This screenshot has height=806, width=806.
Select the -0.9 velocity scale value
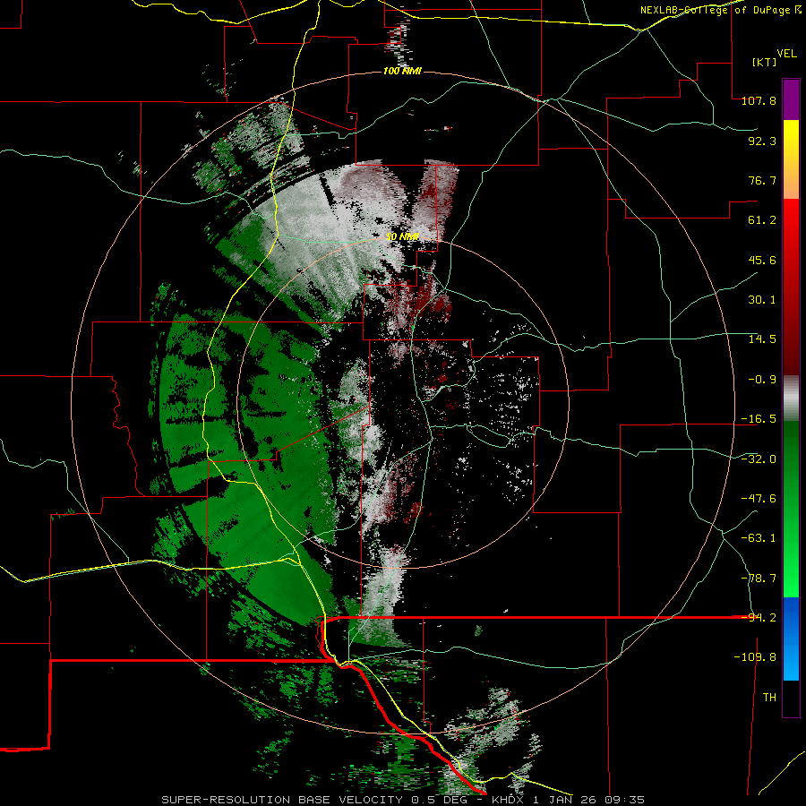(762, 380)
